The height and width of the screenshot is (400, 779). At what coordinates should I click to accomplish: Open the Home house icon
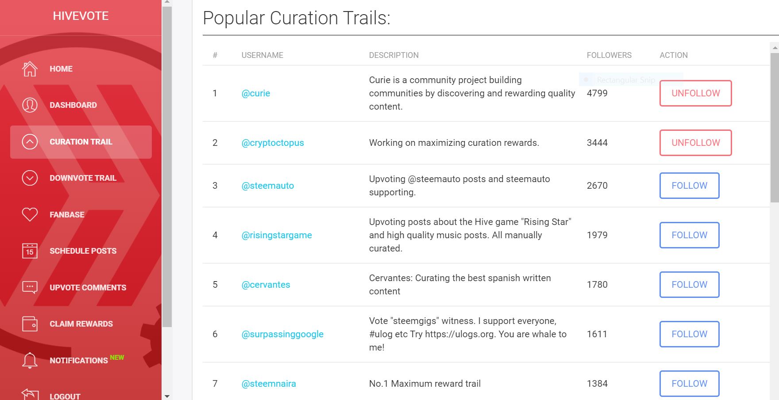[30, 69]
